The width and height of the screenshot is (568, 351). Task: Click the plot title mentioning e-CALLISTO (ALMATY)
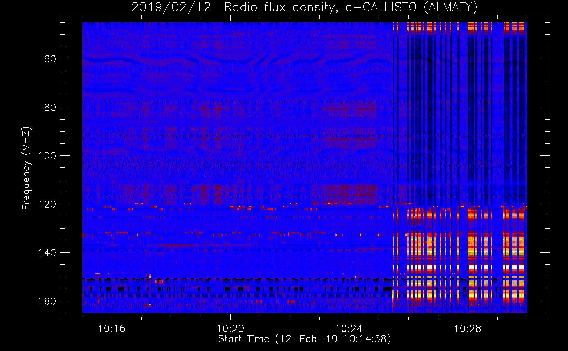tap(304, 7)
